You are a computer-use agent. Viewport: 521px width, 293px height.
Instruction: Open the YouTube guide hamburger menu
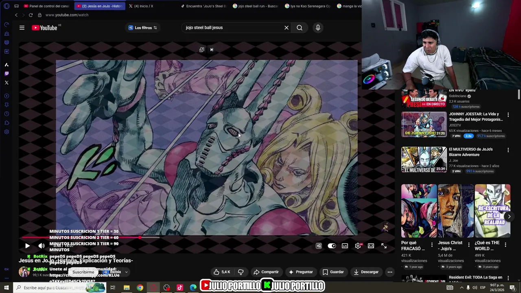22,28
